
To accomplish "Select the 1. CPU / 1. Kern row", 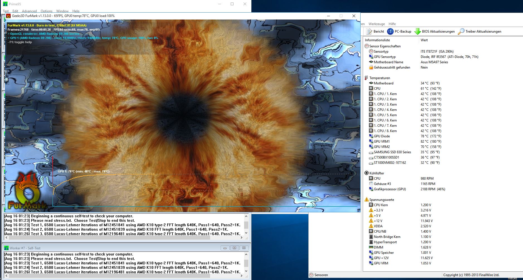I will click(x=443, y=94).
